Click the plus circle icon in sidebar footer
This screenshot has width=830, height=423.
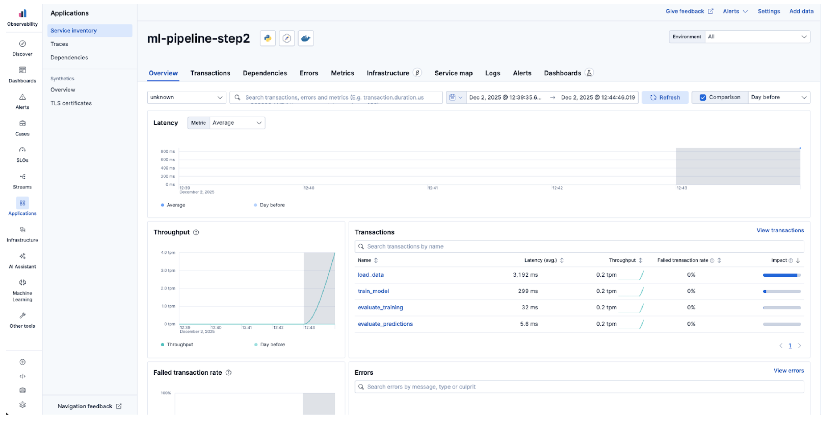click(22, 362)
